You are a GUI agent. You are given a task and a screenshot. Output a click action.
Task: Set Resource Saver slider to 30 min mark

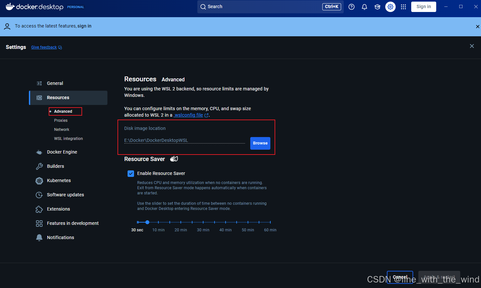[x=203, y=222]
